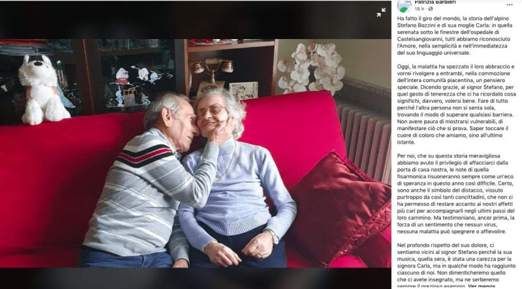522x289 pixels.
Task: Click the couple's photo on the red sofa
Action: click(196, 154)
